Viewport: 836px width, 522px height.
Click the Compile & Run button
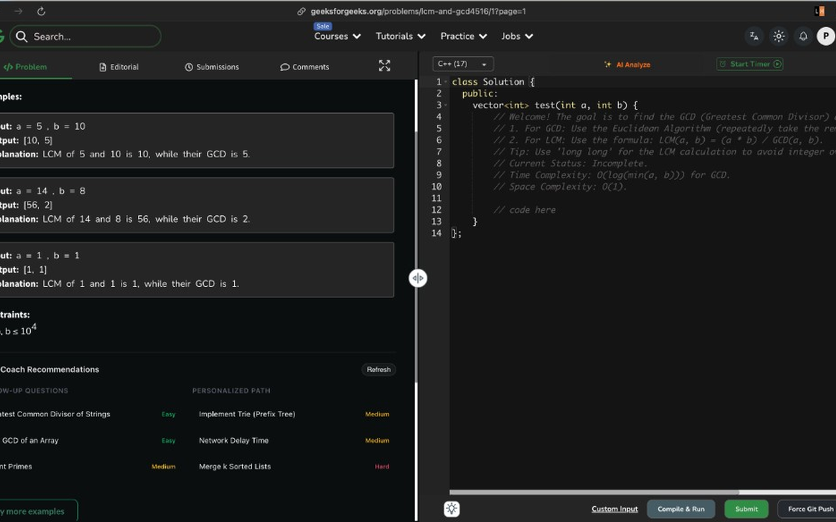point(681,509)
